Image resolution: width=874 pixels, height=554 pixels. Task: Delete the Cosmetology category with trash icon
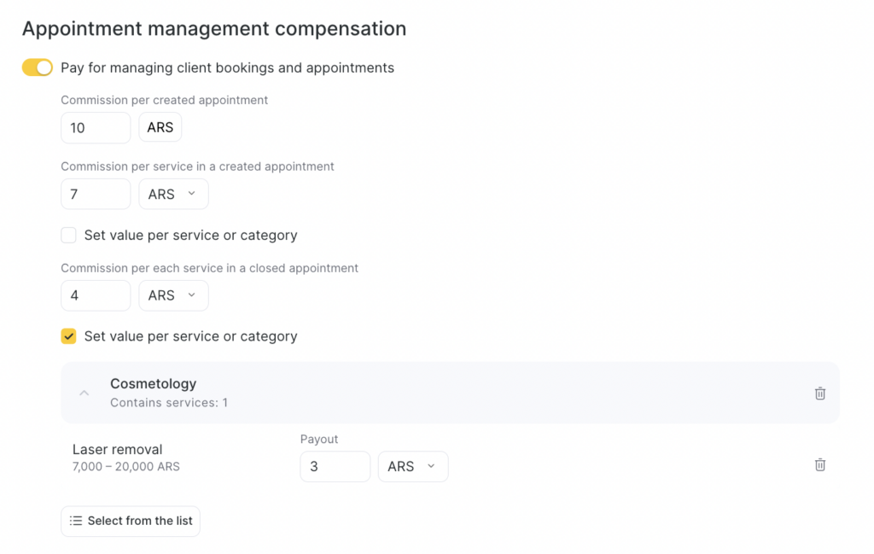click(x=819, y=394)
